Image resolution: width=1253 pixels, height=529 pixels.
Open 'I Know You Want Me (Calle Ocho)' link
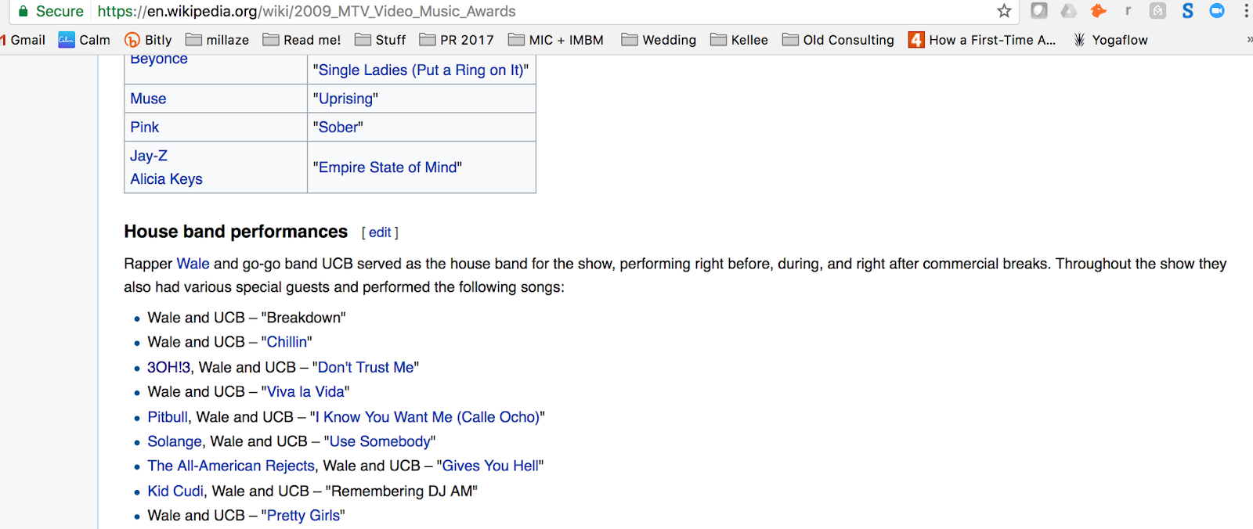coord(428,417)
